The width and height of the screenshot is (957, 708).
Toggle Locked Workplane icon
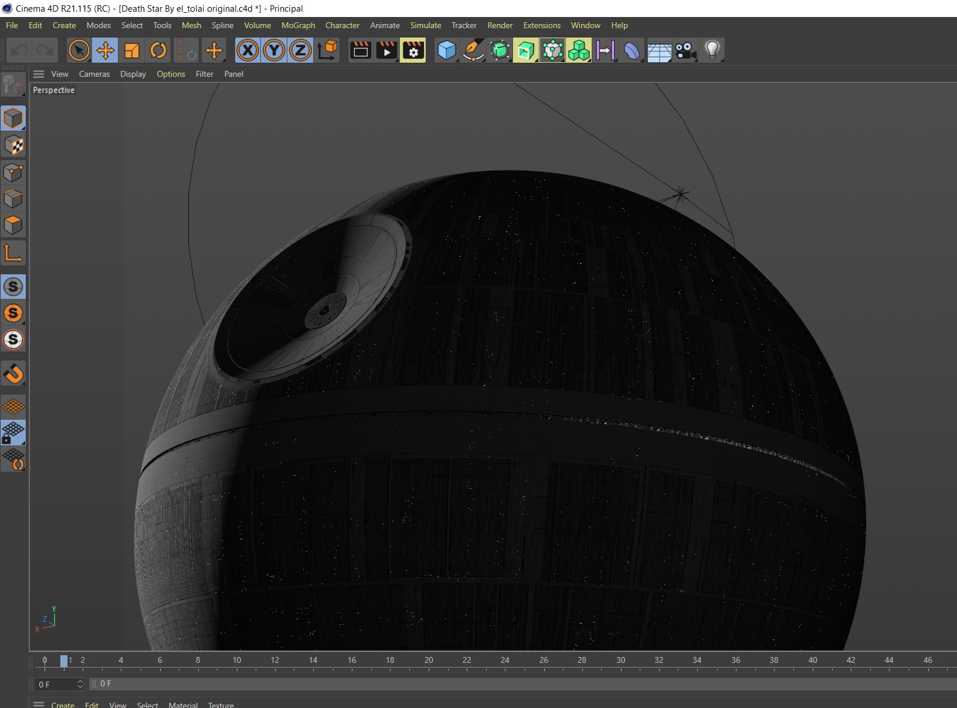pyautogui.click(x=13, y=433)
